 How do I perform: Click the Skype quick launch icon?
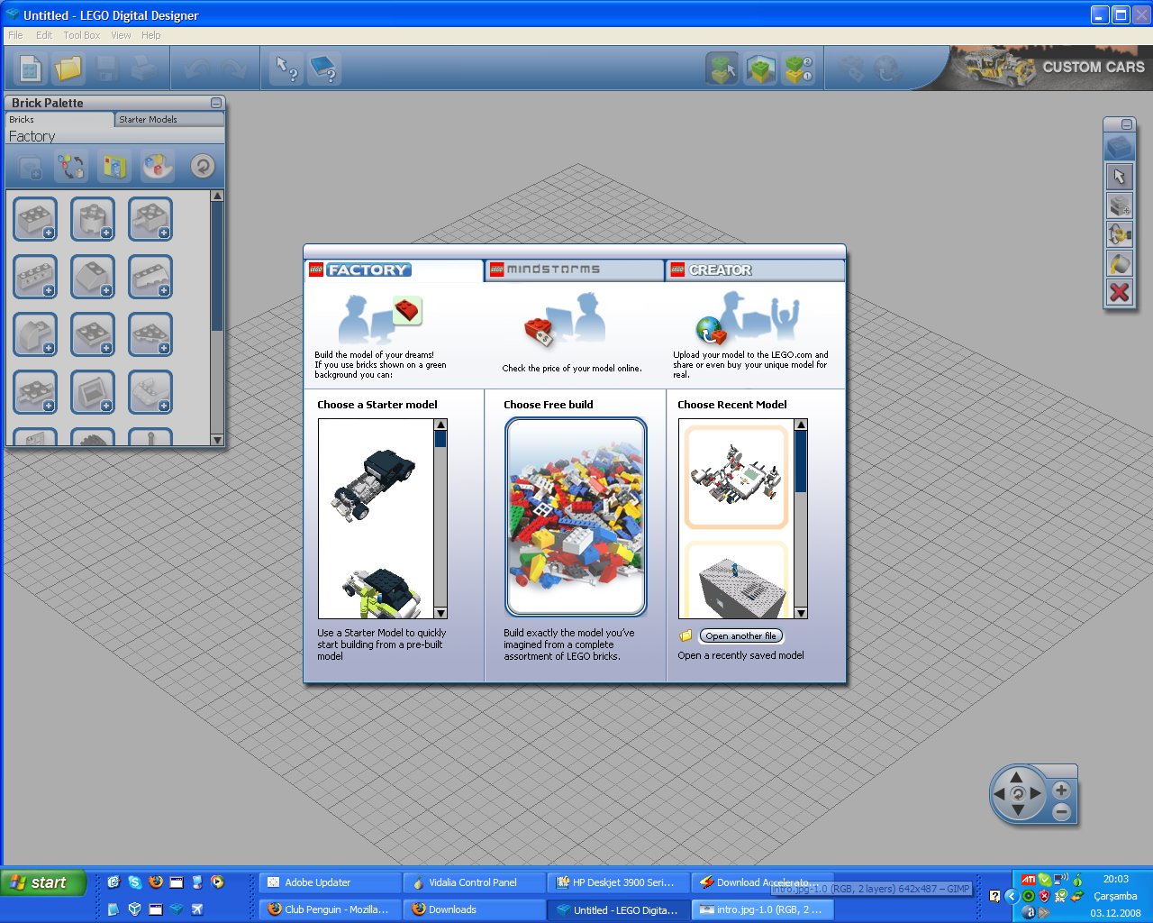pyautogui.click(x=135, y=882)
